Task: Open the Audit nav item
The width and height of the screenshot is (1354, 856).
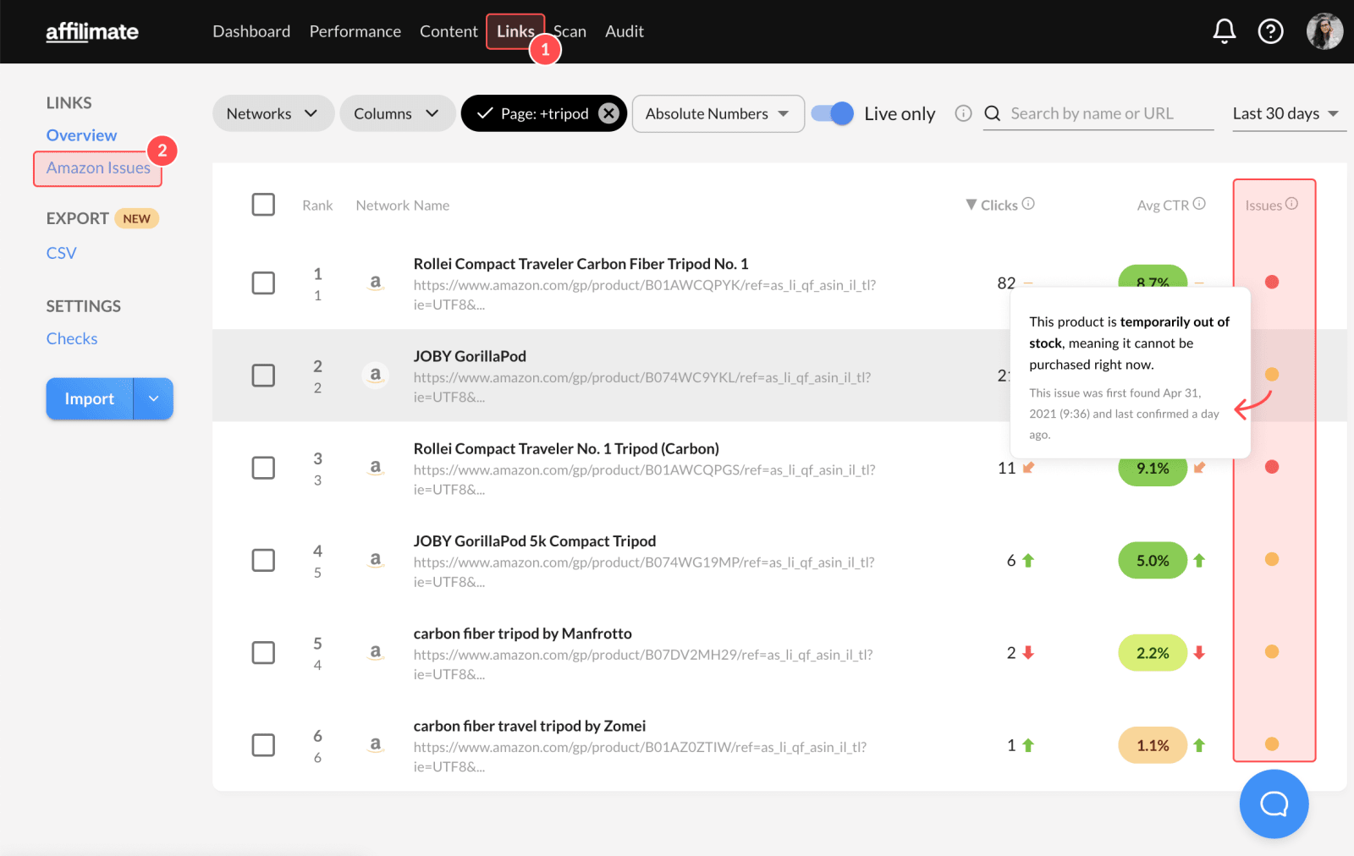Action: 625,31
